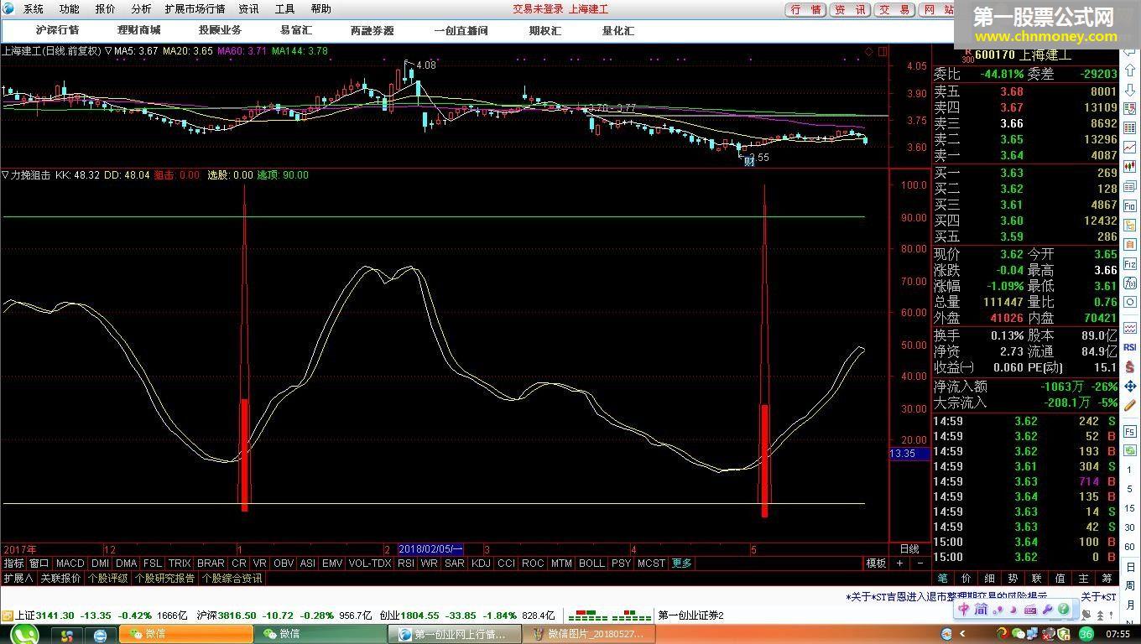The width and height of the screenshot is (1141, 644).
Task: Select the 势 tab in quote panel
Action: click(1013, 579)
